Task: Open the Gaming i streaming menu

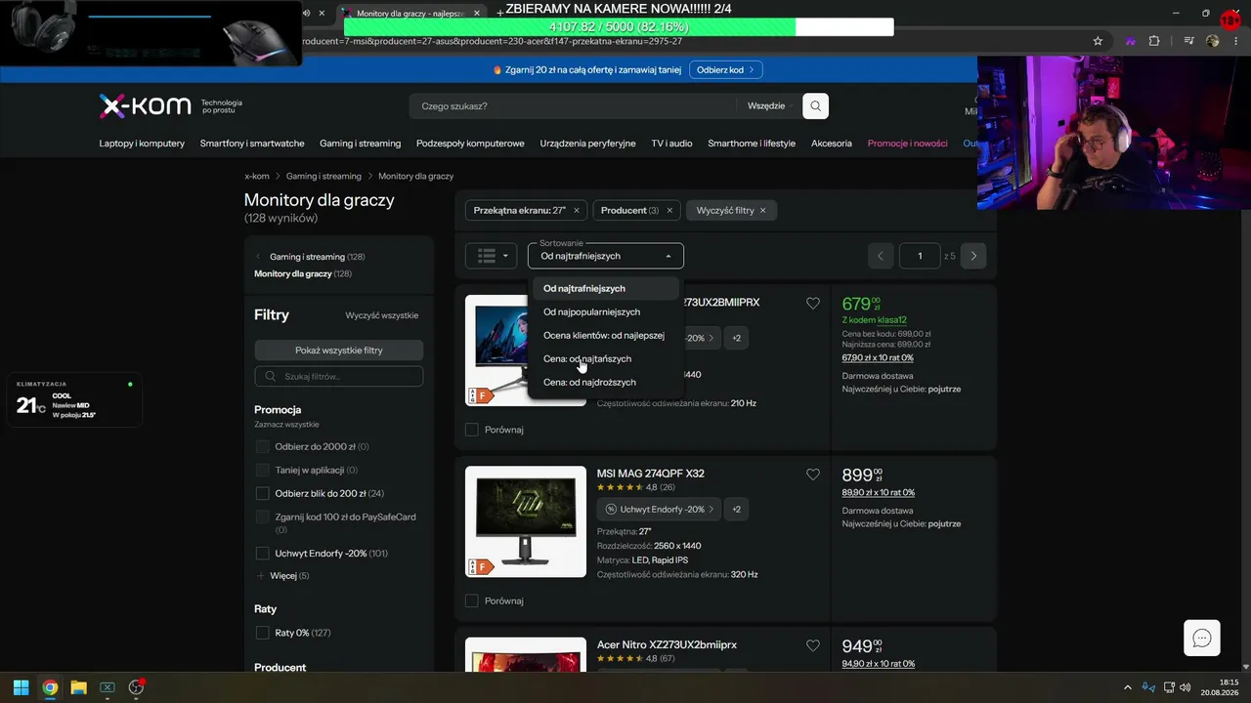Action: pos(360,144)
